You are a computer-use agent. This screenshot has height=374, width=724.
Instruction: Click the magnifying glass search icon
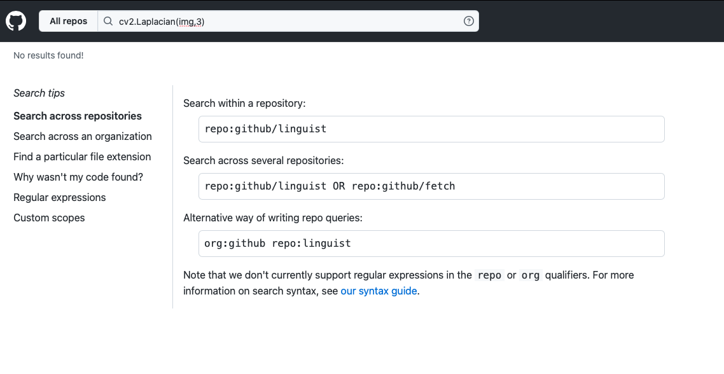coord(108,21)
